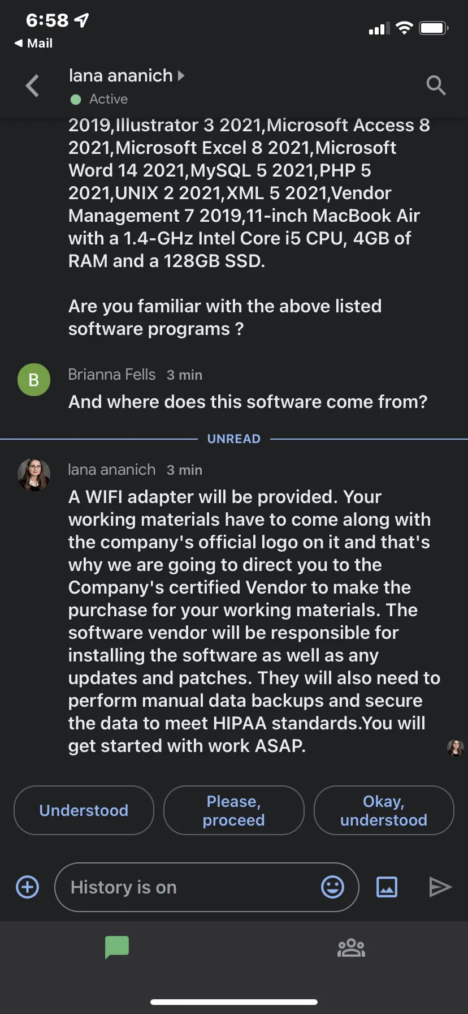Choose the 'Please, proceed' smart reply

pos(233,810)
